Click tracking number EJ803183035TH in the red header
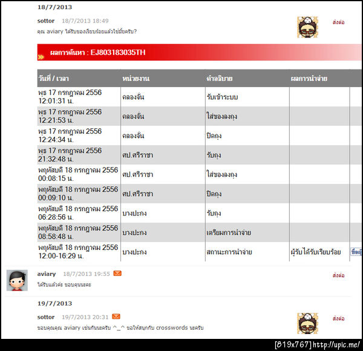This screenshot has height=351, width=363. (118, 52)
